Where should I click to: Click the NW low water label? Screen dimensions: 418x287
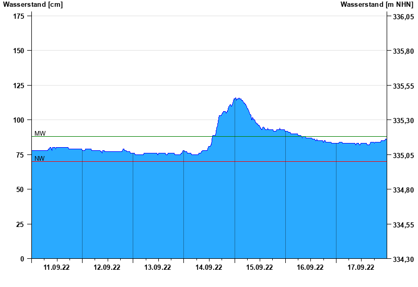pos(40,159)
